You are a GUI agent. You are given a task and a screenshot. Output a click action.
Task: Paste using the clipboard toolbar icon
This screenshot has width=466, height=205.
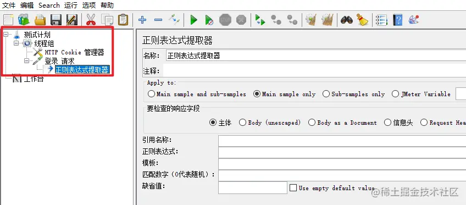(x=123, y=20)
